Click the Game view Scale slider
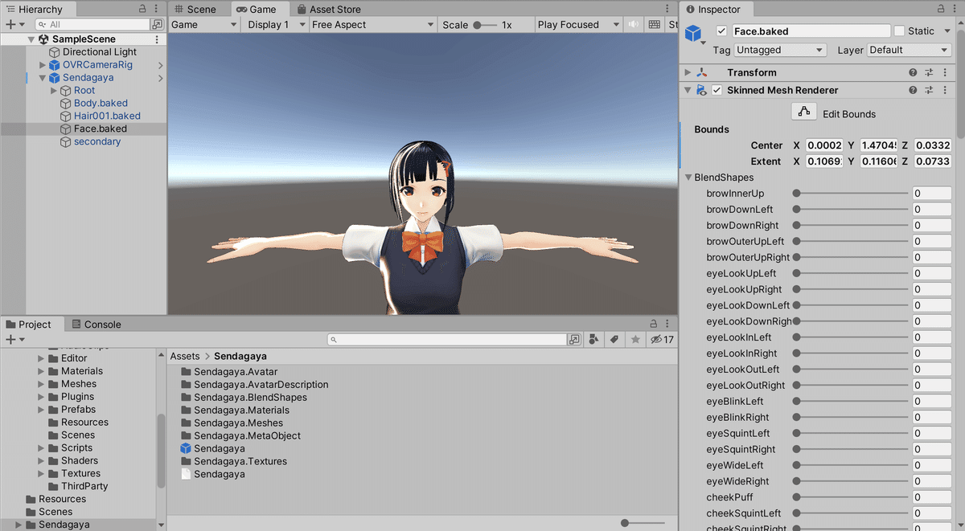 484,25
